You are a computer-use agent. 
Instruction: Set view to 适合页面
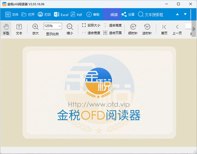pos(112,33)
